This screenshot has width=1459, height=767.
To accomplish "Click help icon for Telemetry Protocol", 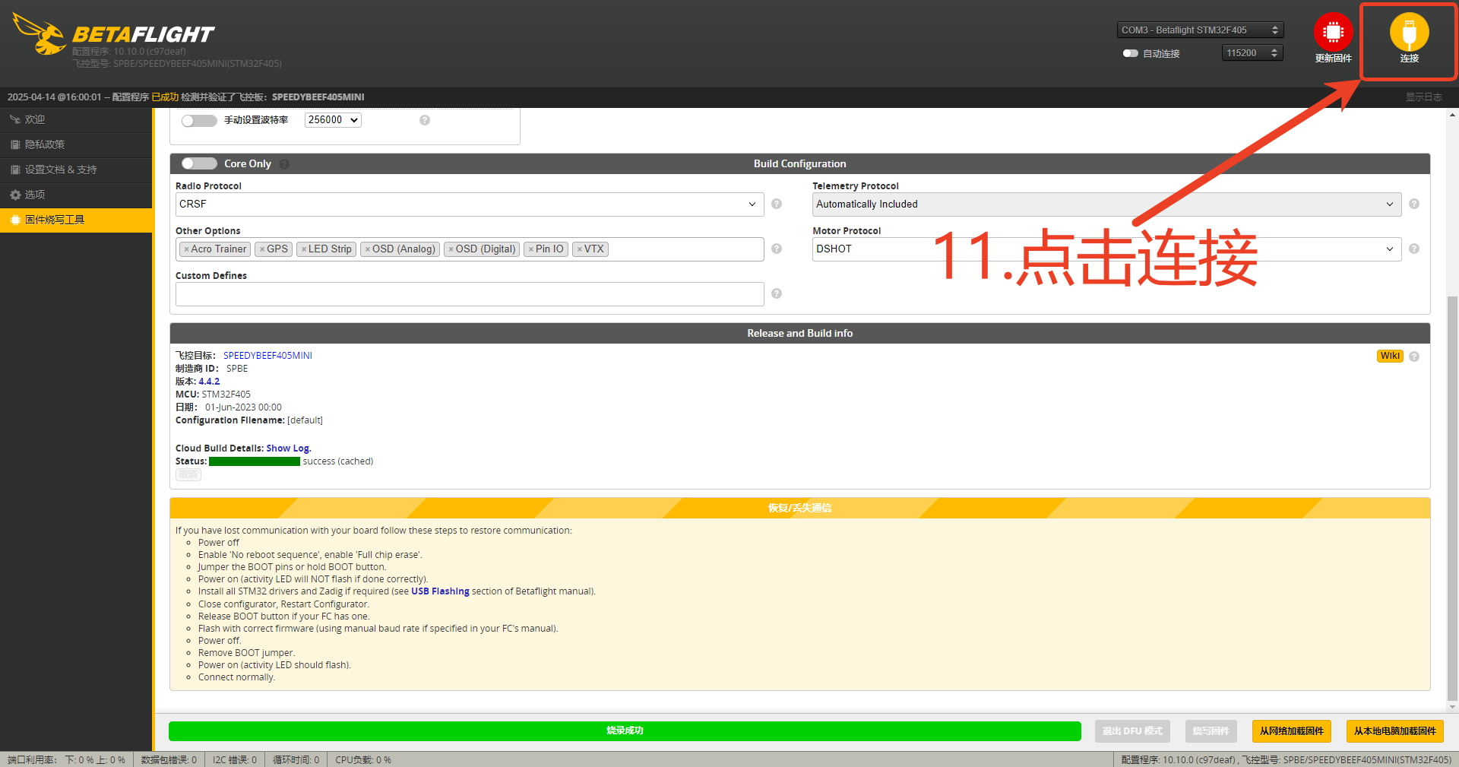I will 1414,204.
